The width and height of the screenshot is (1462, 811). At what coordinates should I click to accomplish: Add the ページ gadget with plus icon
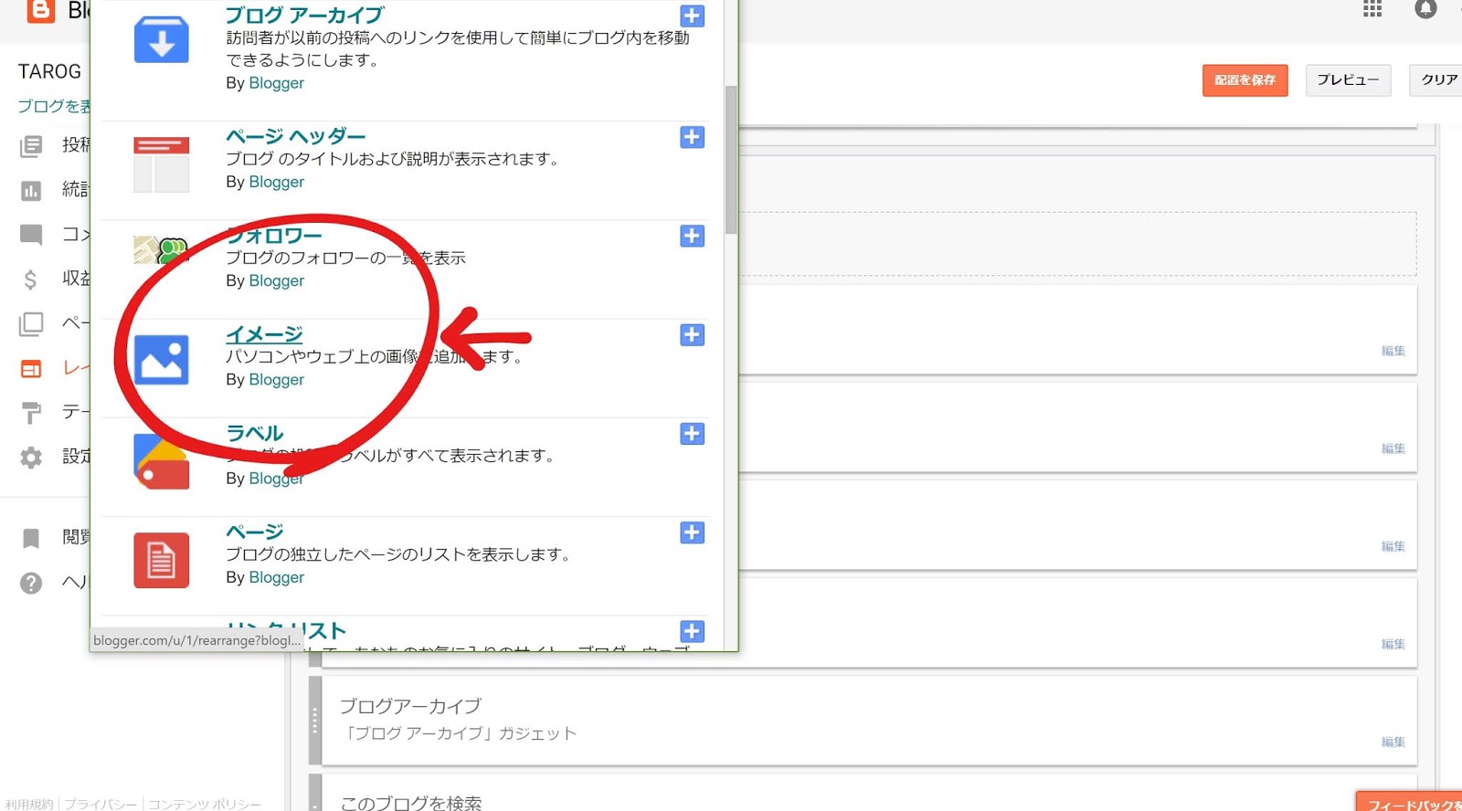692,532
